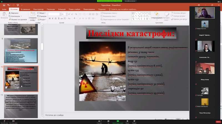Click the Упорядкувати arrange button
Screen dimensions: 222x124
157,15
